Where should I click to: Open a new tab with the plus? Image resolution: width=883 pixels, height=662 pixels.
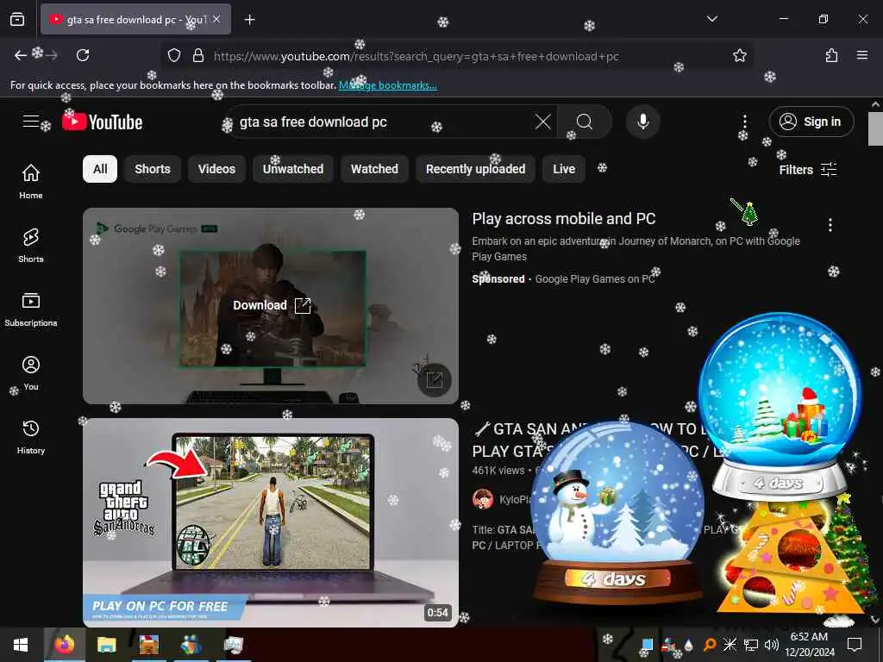coord(249,20)
